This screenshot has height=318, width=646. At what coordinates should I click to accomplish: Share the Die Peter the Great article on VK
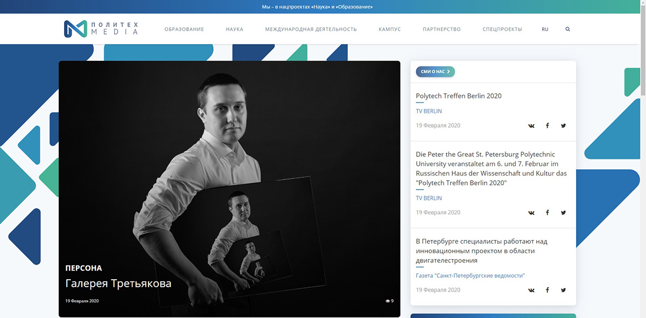[x=531, y=212]
